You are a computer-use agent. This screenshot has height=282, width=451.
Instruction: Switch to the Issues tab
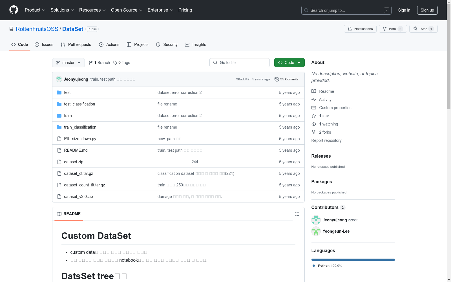click(x=44, y=45)
